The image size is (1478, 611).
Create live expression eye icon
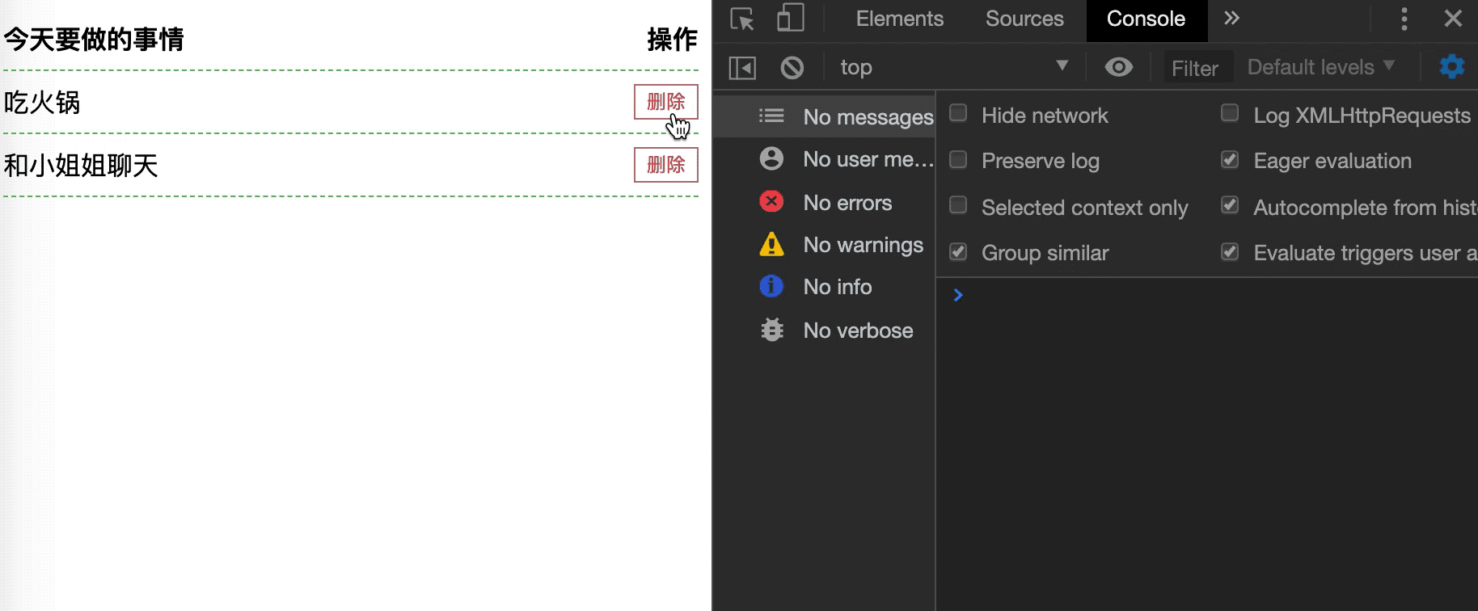tap(1119, 67)
